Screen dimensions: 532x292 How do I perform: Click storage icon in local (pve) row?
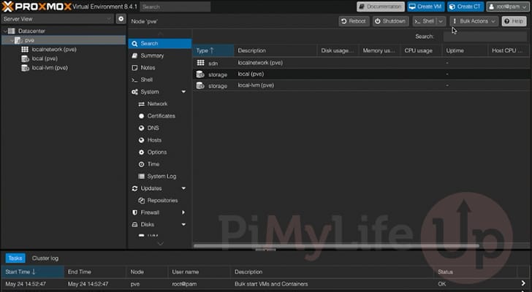click(200, 74)
